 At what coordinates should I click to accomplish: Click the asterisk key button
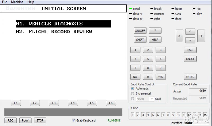(155, 30)
